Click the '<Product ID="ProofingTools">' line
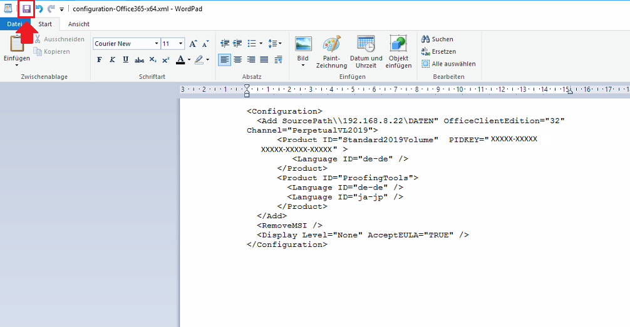 click(x=348, y=178)
